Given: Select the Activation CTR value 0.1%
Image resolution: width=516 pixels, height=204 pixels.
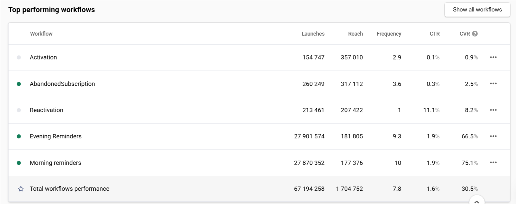Looking at the screenshot, I should 433,57.
